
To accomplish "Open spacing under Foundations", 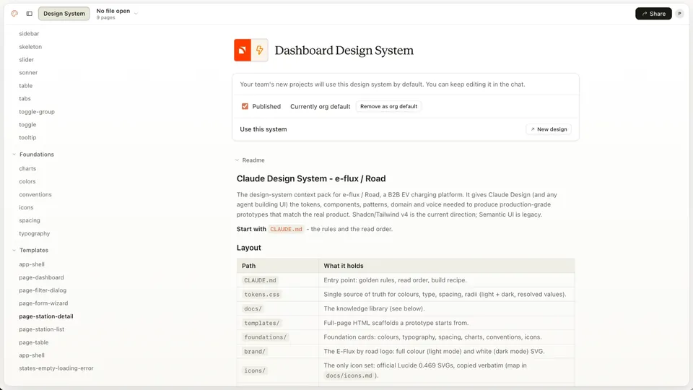I will point(30,220).
